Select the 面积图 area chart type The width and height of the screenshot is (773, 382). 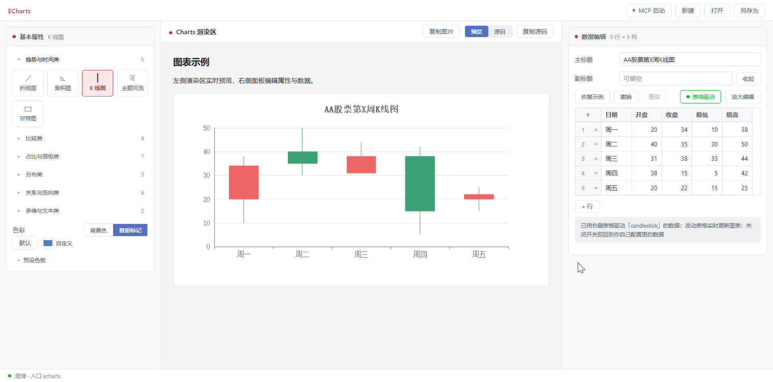pos(63,83)
